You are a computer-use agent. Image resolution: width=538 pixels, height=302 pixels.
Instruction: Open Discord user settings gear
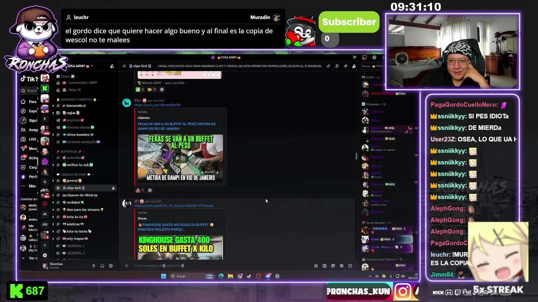click(x=111, y=266)
